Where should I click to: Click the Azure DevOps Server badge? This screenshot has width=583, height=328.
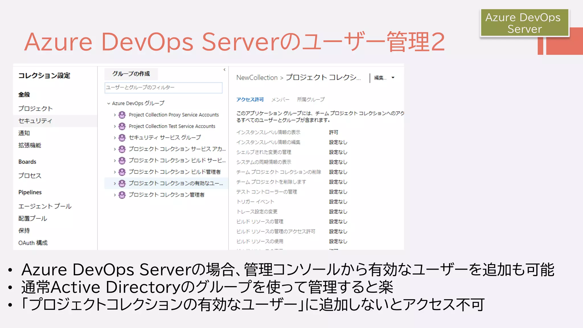[524, 23]
